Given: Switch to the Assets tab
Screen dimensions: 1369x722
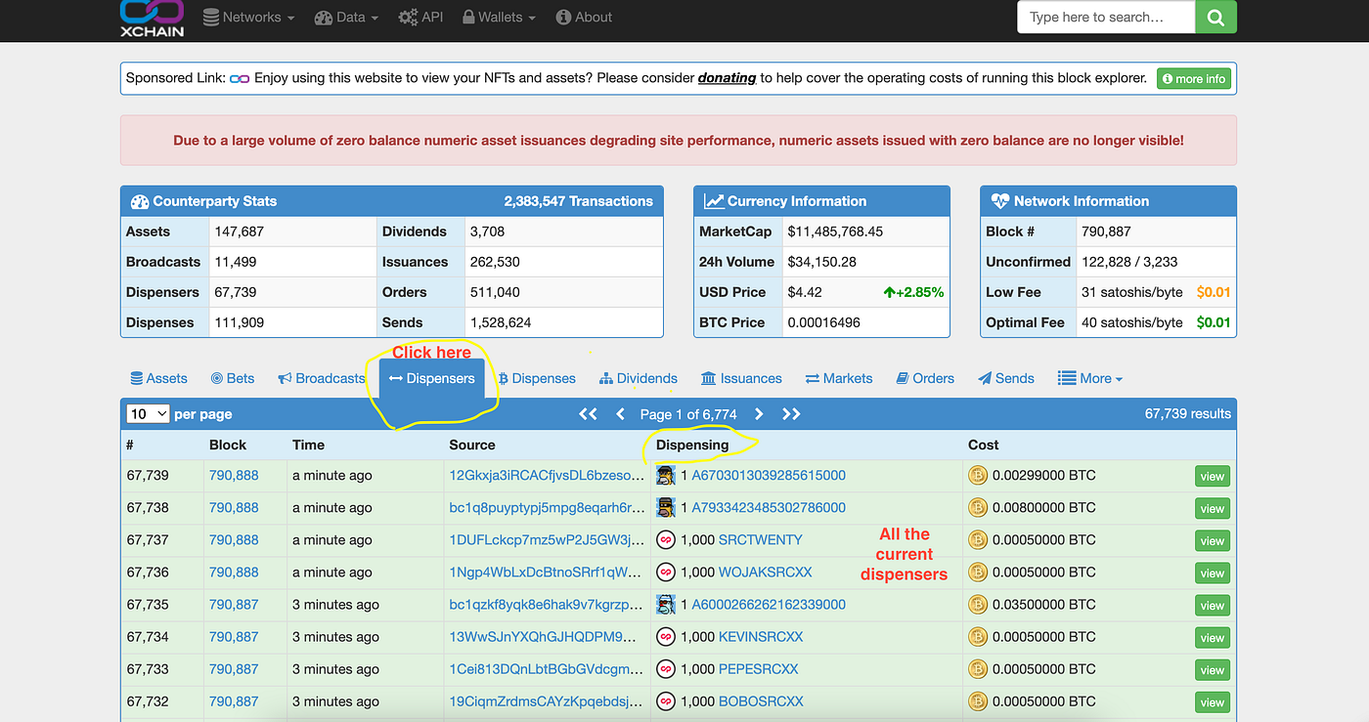Looking at the screenshot, I should point(158,378).
